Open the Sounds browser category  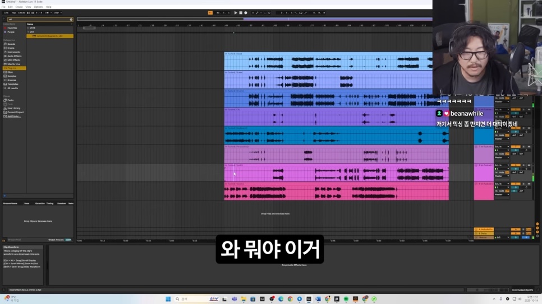[x=12, y=44]
